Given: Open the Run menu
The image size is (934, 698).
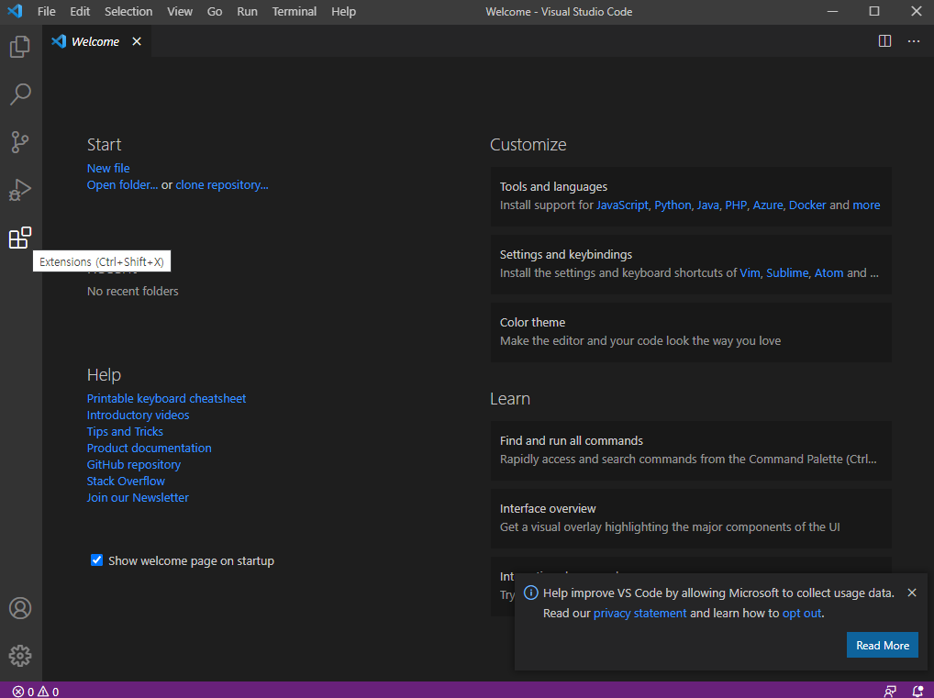Looking at the screenshot, I should click(x=247, y=11).
